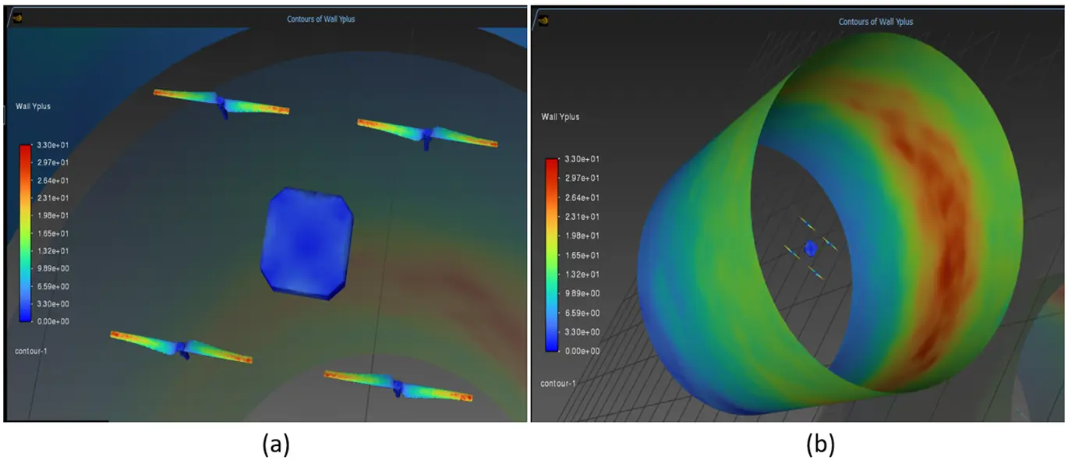The width and height of the screenshot is (1068, 464).
Task: Select the 3.30e+01 maximum value in left legend
Action: (x=53, y=145)
